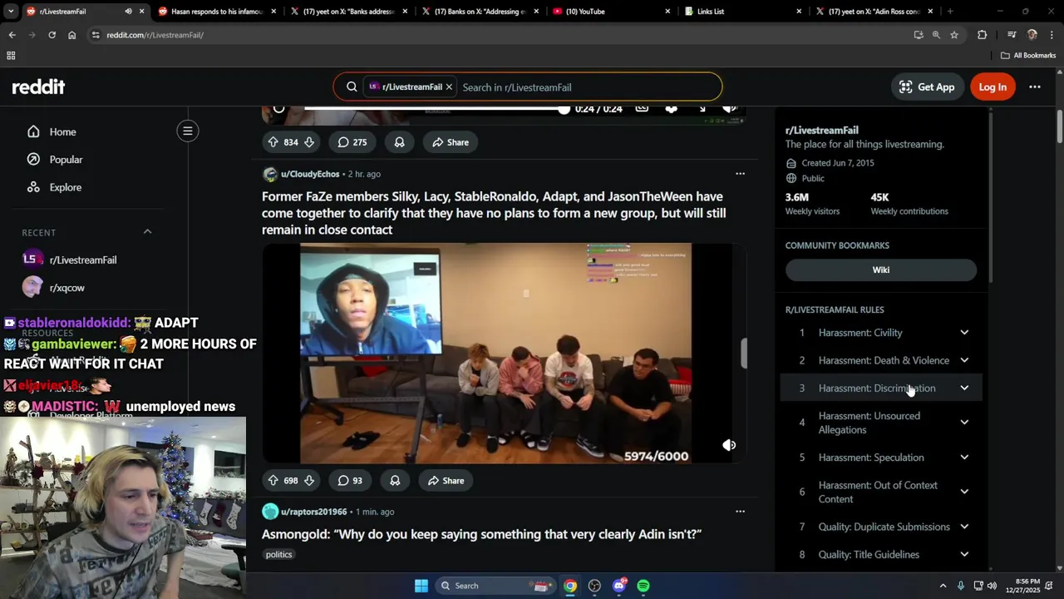Expand rule 2 Harassment: Death & Violence
1064x599 pixels.
[881, 360]
